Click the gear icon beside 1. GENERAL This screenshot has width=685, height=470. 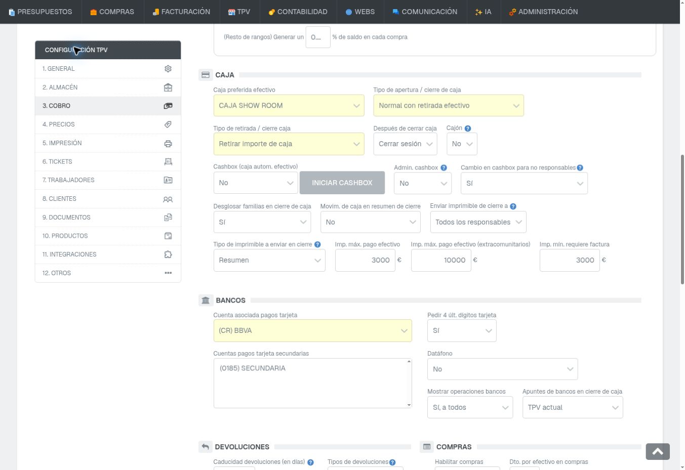pos(168,69)
